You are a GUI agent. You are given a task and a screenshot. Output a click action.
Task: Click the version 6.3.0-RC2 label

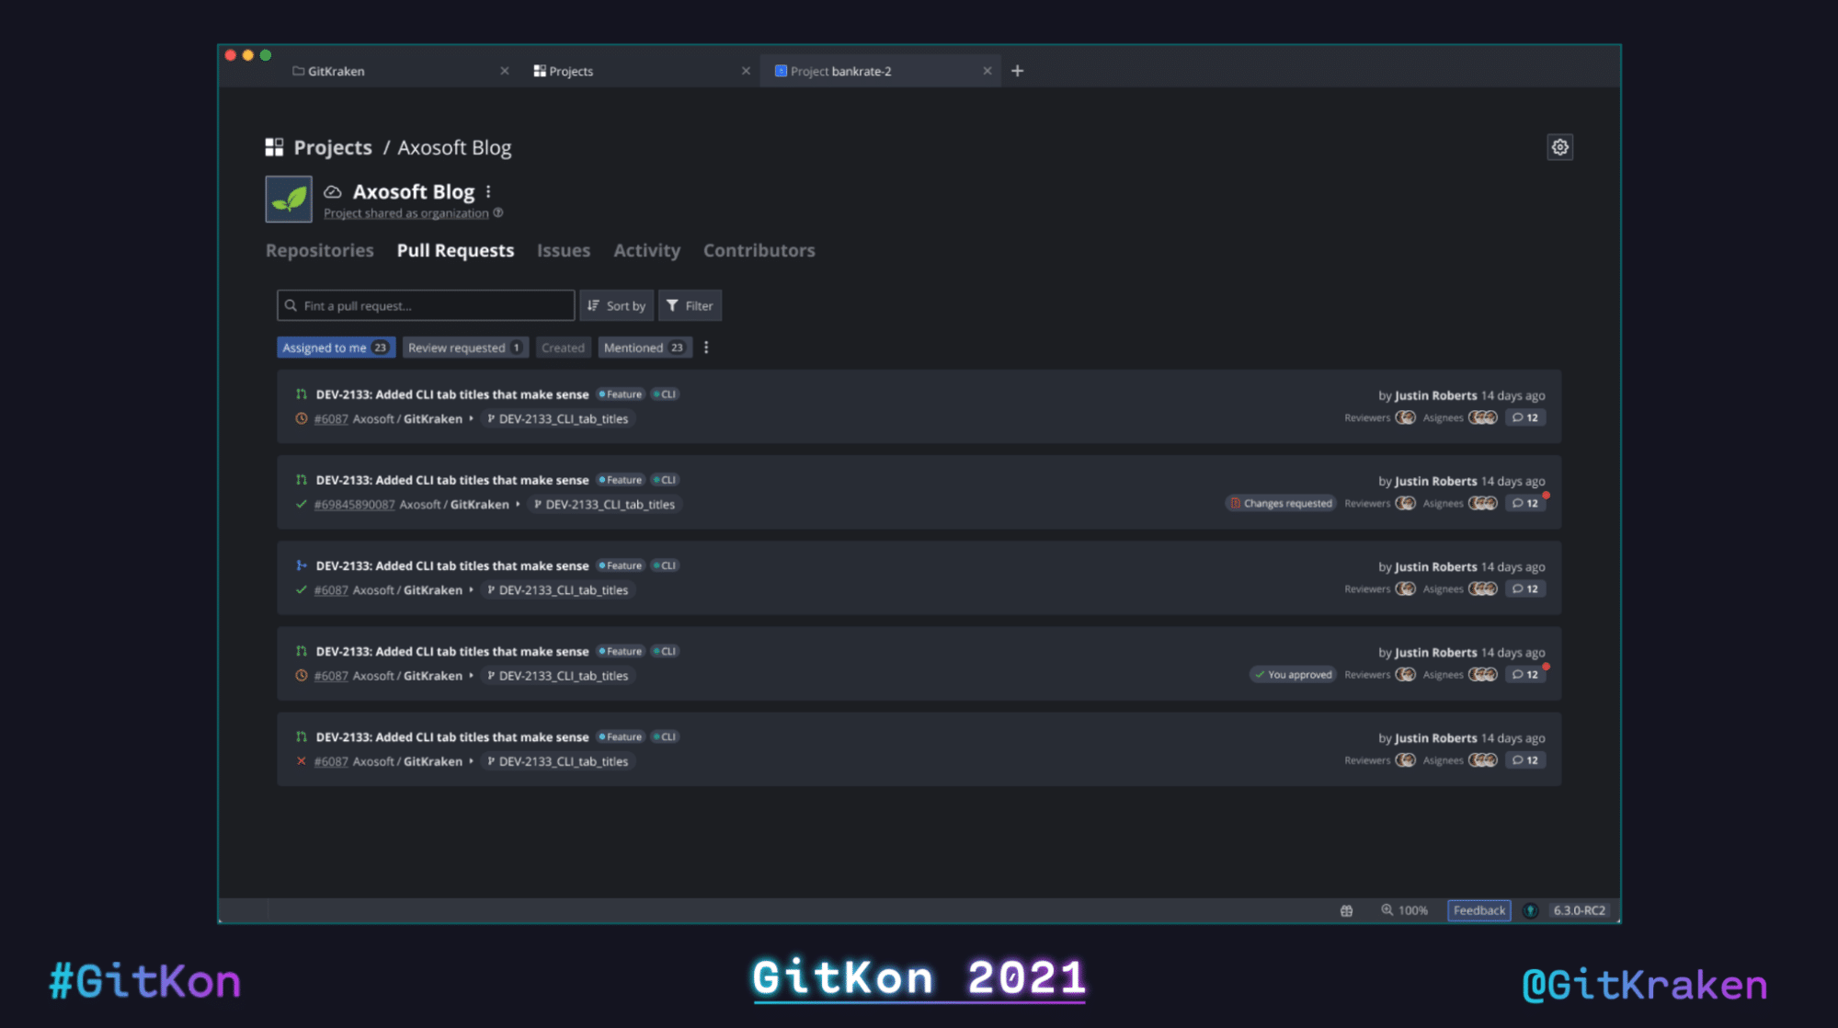tap(1579, 910)
